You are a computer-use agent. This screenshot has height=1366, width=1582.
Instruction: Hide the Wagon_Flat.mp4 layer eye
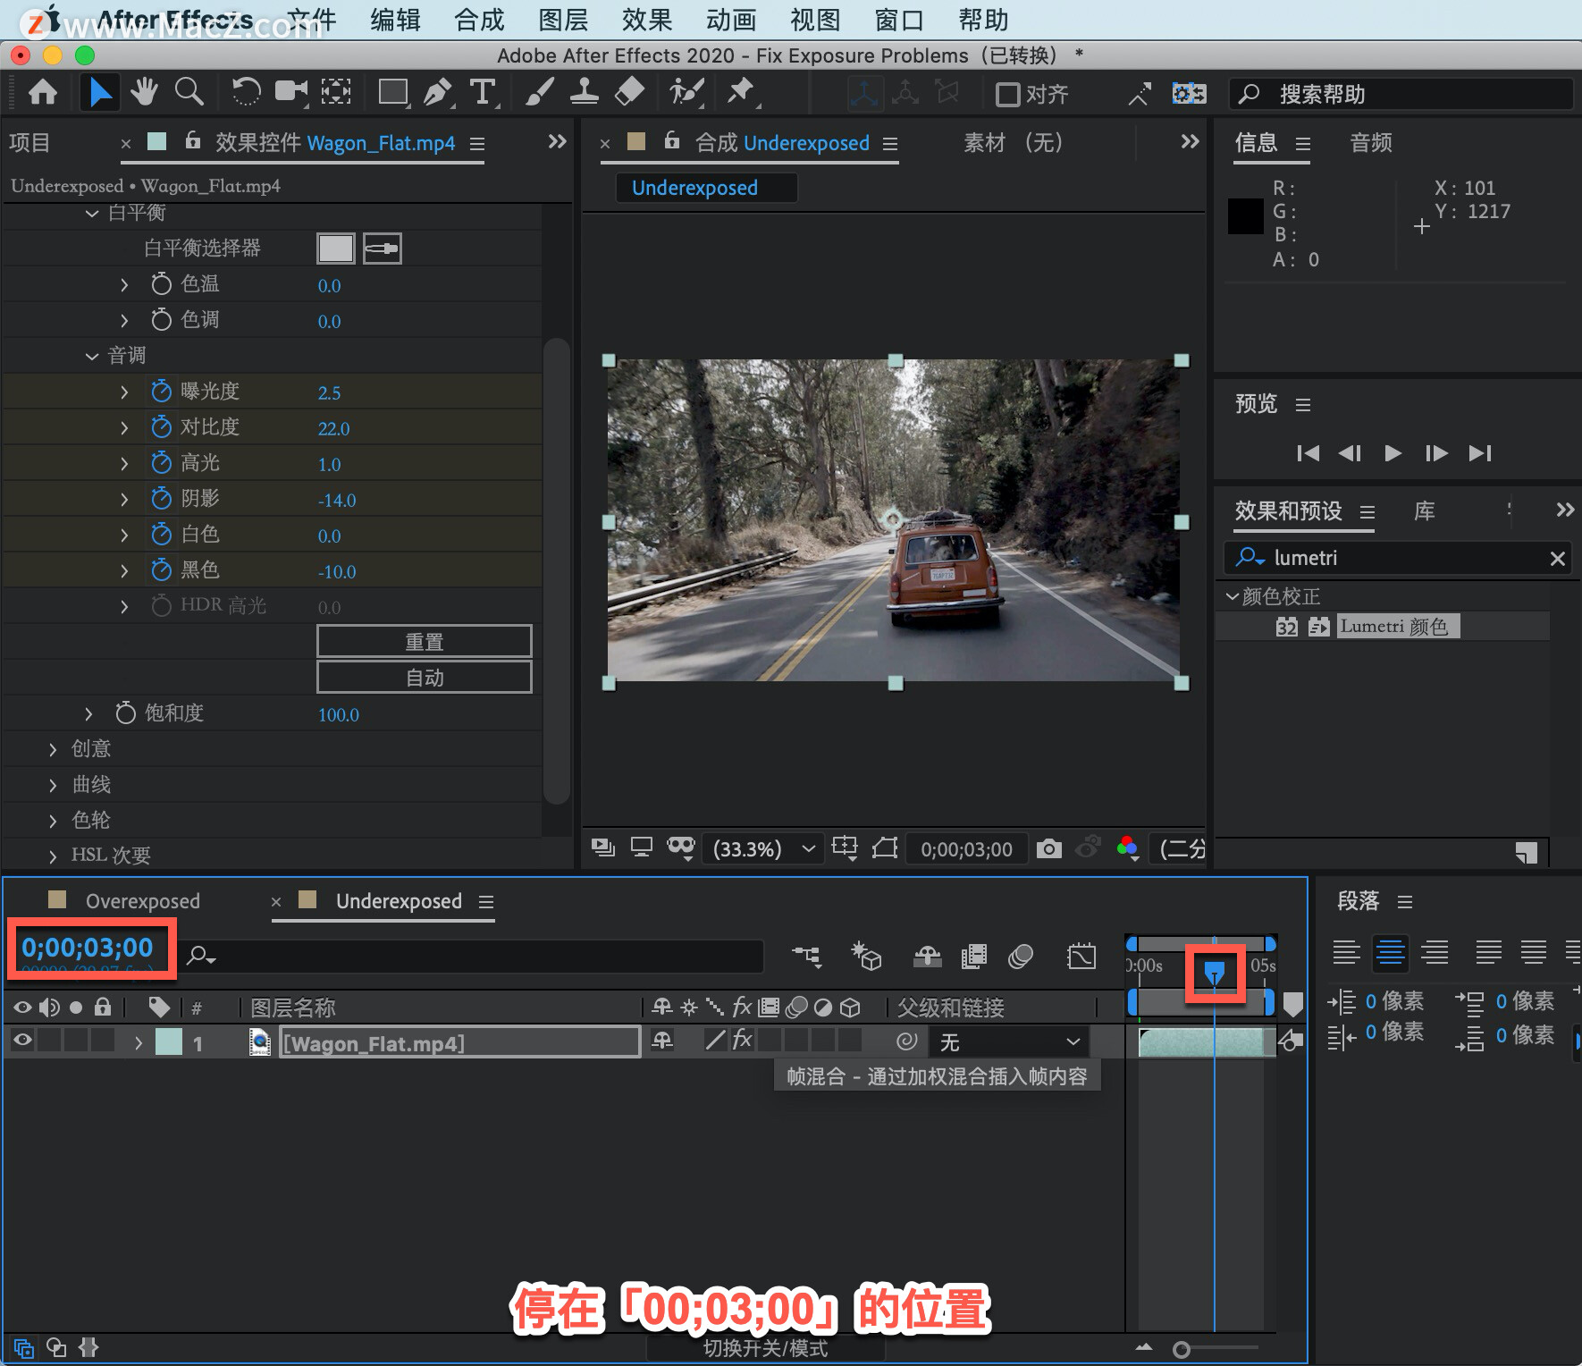click(x=22, y=1040)
